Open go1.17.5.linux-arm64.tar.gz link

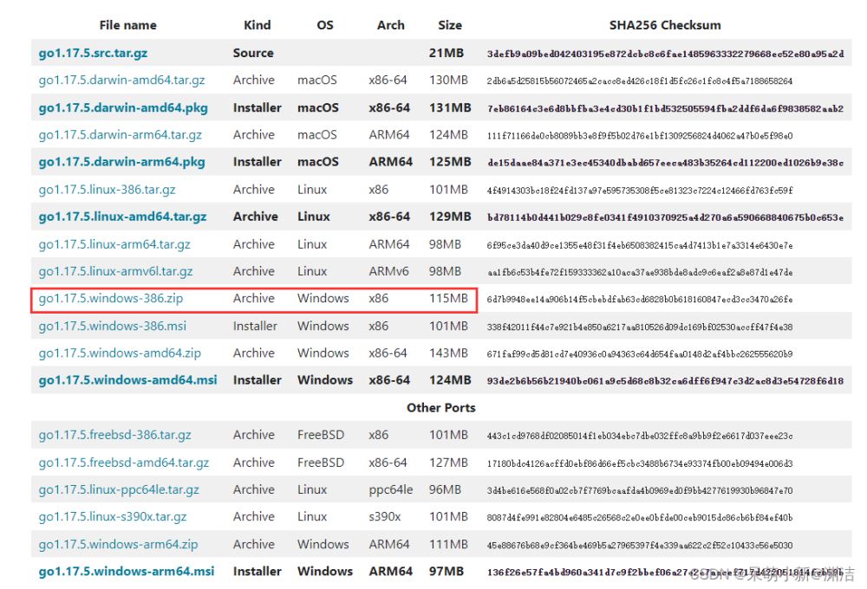(x=114, y=244)
